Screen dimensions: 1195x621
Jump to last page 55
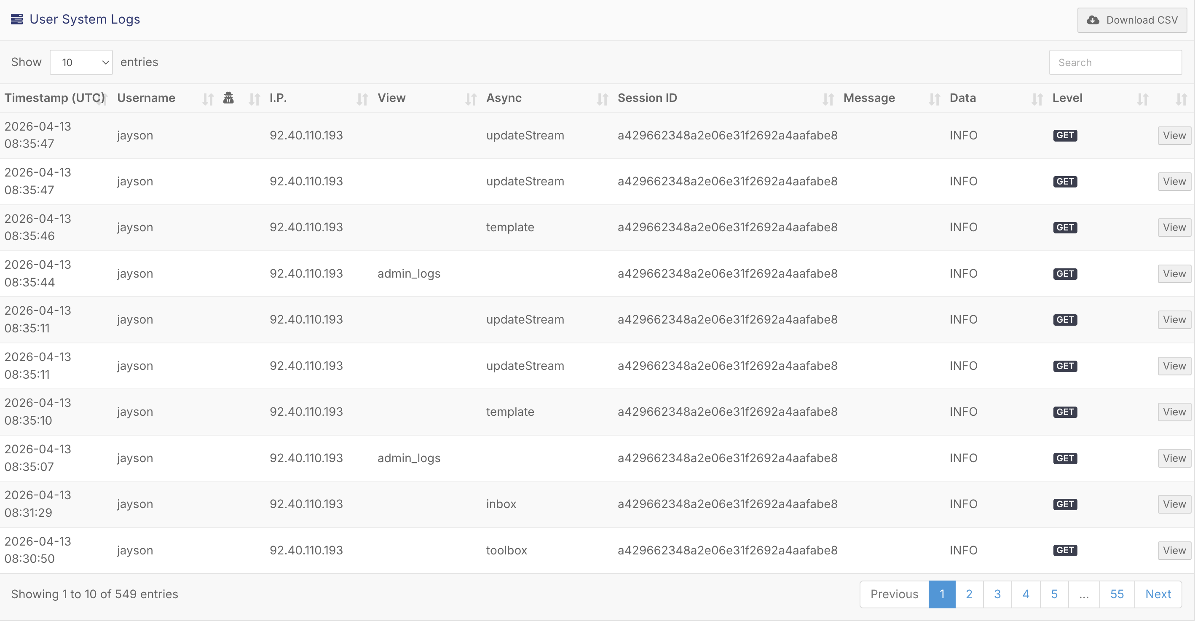click(x=1117, y=594)
